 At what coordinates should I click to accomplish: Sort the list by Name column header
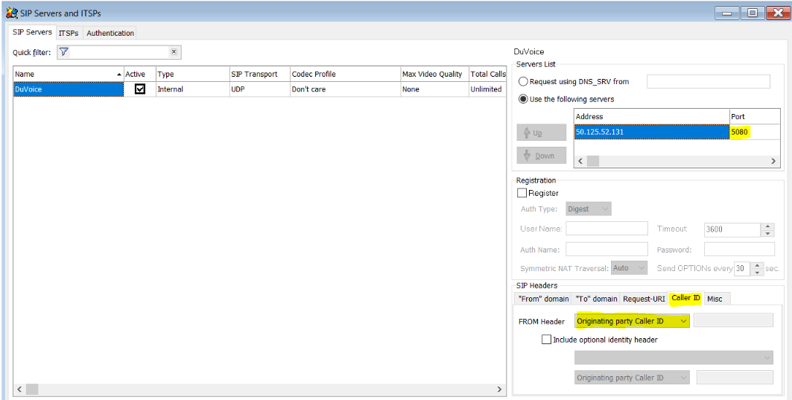tap(67, 74)
